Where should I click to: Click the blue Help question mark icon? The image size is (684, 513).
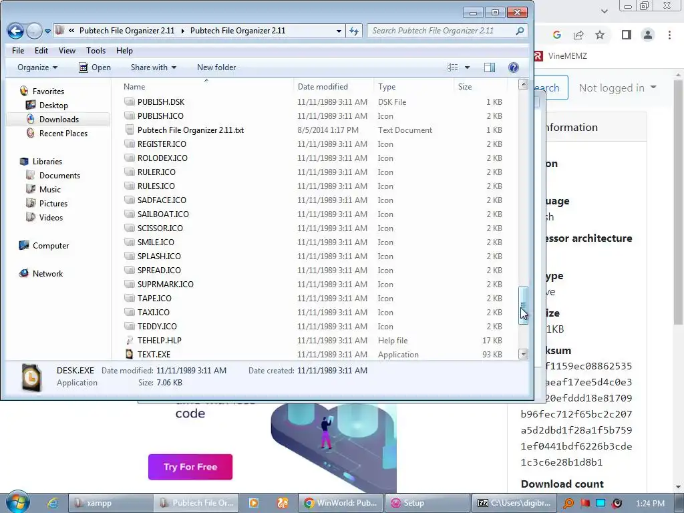pos(514,67)
